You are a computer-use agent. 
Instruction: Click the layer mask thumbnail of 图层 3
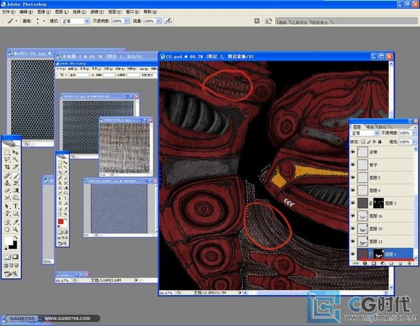[380, 203]
